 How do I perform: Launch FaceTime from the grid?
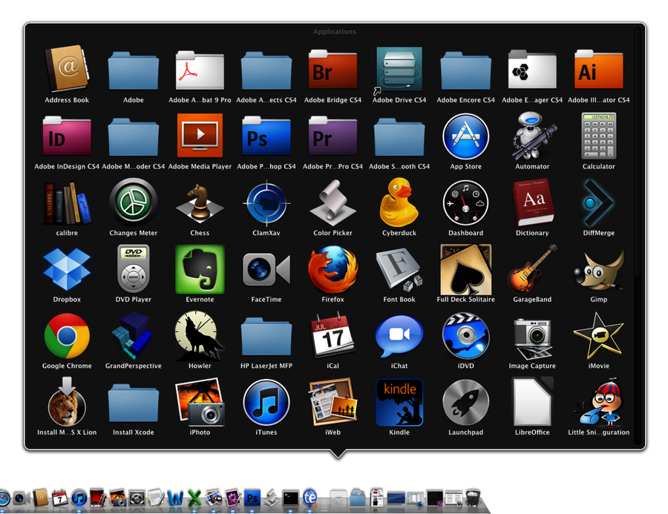266,269
